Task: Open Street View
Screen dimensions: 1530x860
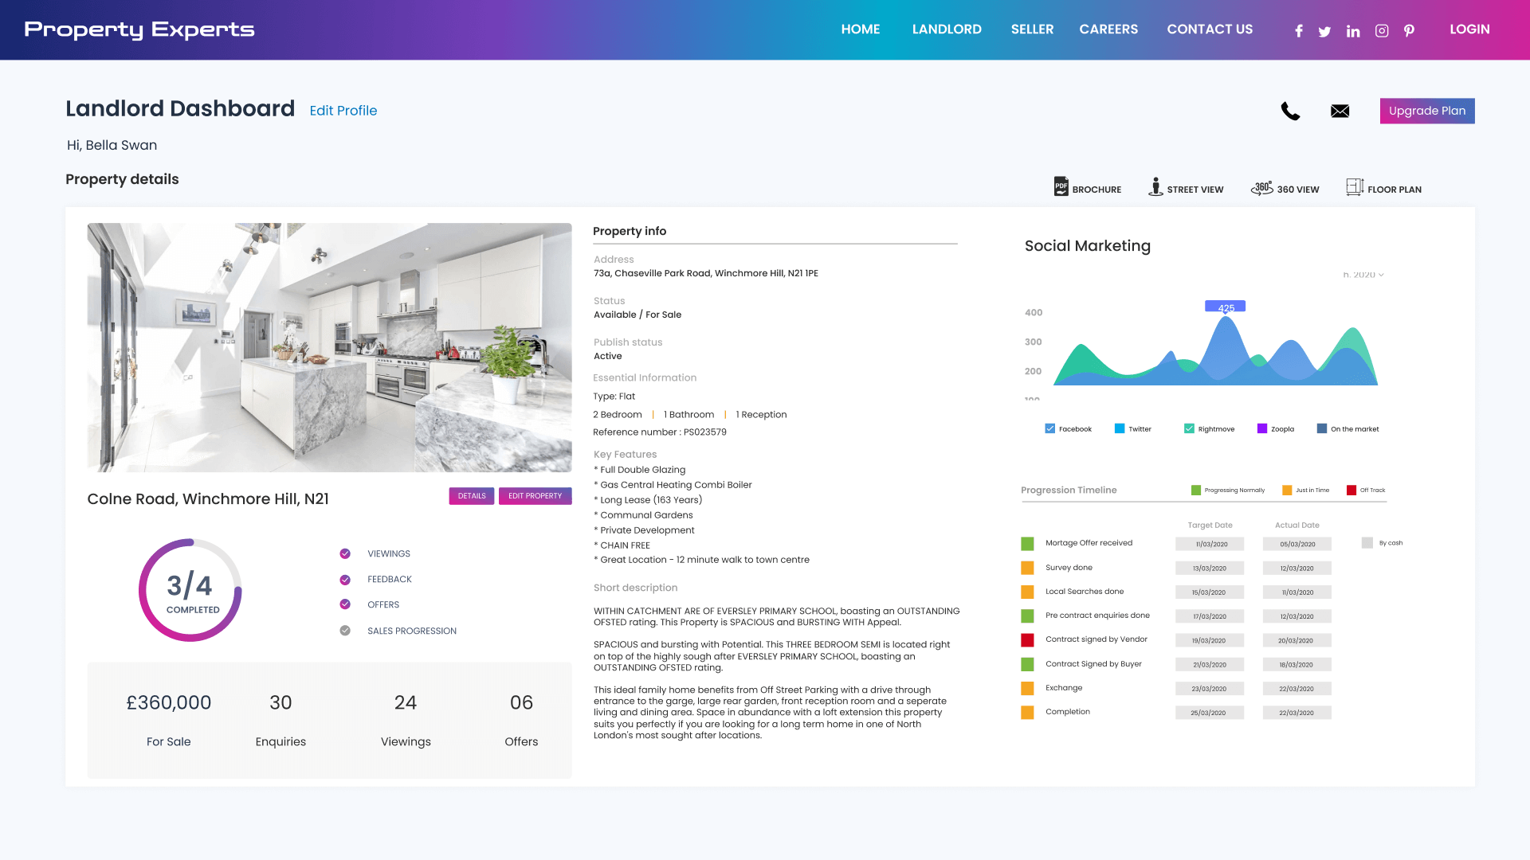Action: 1155,187
